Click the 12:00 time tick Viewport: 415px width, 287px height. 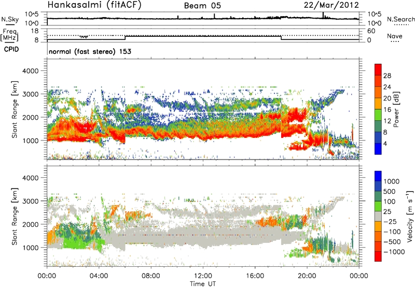point(203,276)
